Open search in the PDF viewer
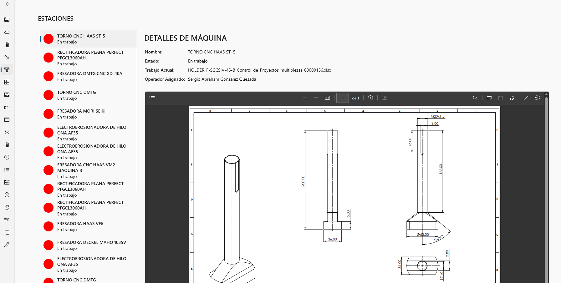This screenshot has width=561, height=283. (x=475, y=98)
